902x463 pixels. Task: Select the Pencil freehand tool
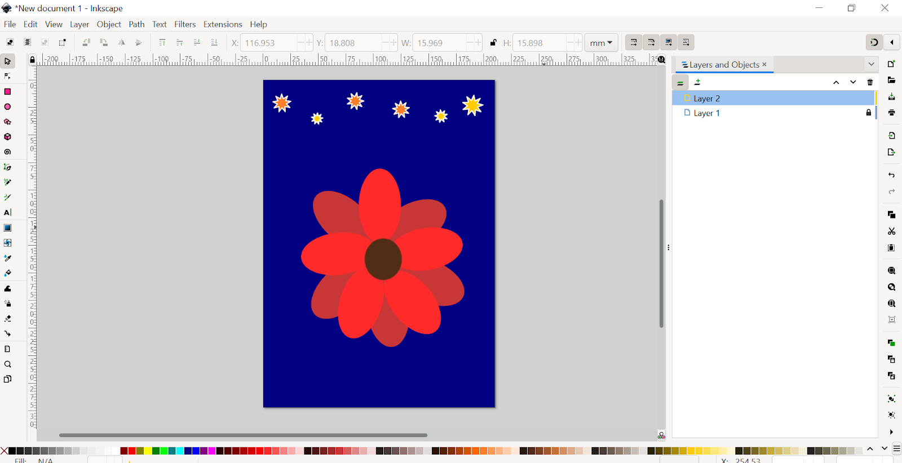pyautogui.click(x=8, y=182)
